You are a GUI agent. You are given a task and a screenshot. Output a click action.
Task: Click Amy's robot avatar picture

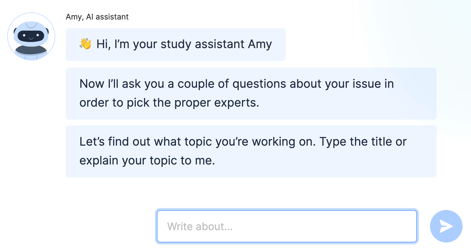[31, 36]
